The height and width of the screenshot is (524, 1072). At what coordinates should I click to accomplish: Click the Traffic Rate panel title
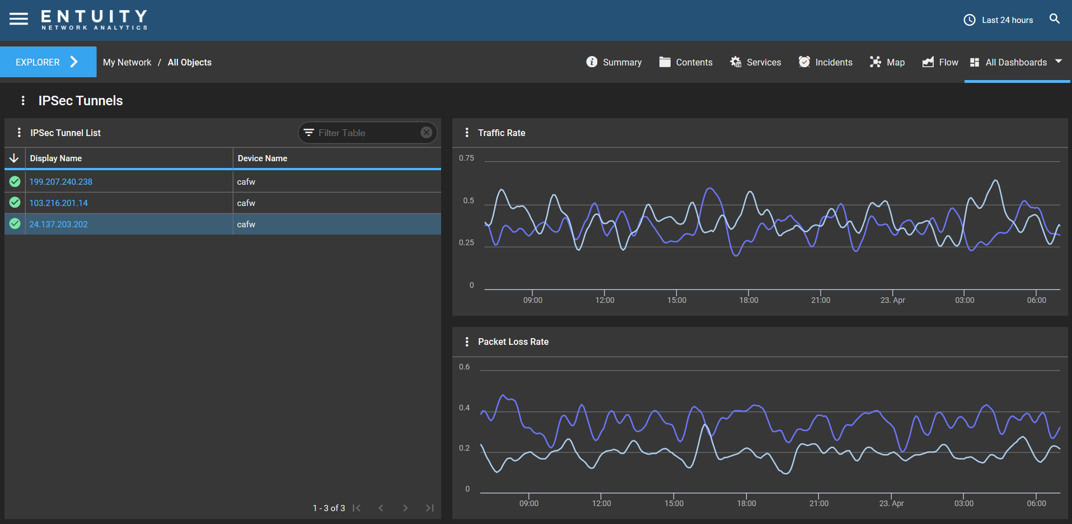tap(502, 133)
